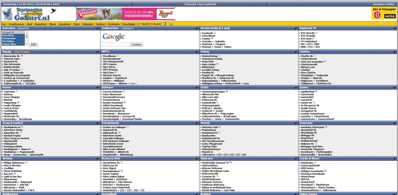
Task: Click the Submit Url link
Action: 23,28
